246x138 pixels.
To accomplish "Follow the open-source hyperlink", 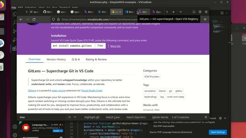I will pos(58,90).
